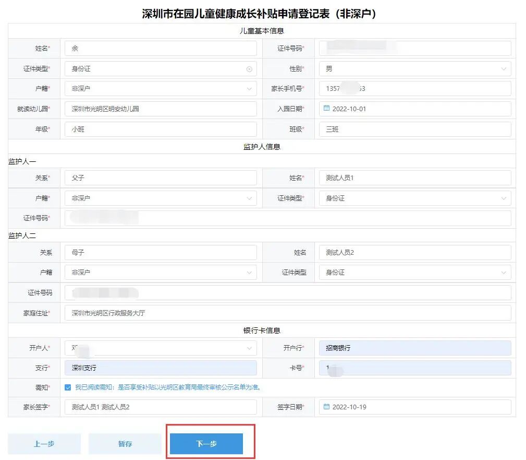Click the 就读幼儿园 kindergarten name field

[159, 109]
